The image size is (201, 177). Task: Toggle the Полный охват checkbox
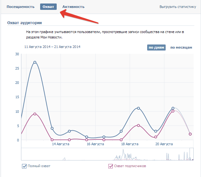pos(24,166)
